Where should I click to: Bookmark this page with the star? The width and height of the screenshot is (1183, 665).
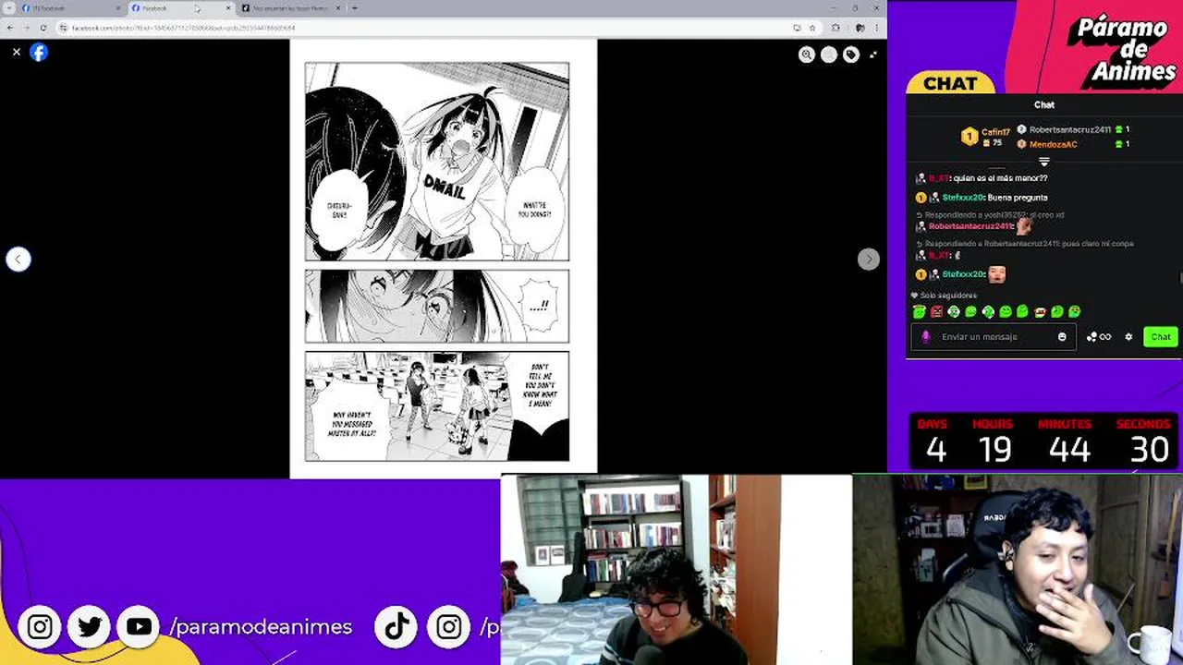pyautogui.click(x=812, y=28)
